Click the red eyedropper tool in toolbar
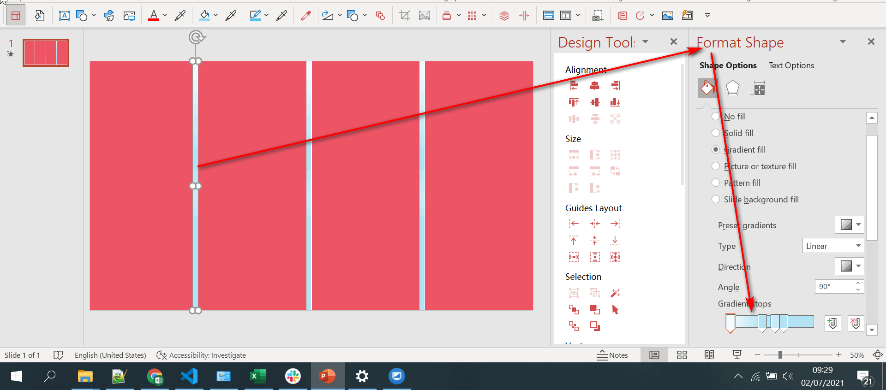This screenshot has width=886, height=390. click(305, 16)
